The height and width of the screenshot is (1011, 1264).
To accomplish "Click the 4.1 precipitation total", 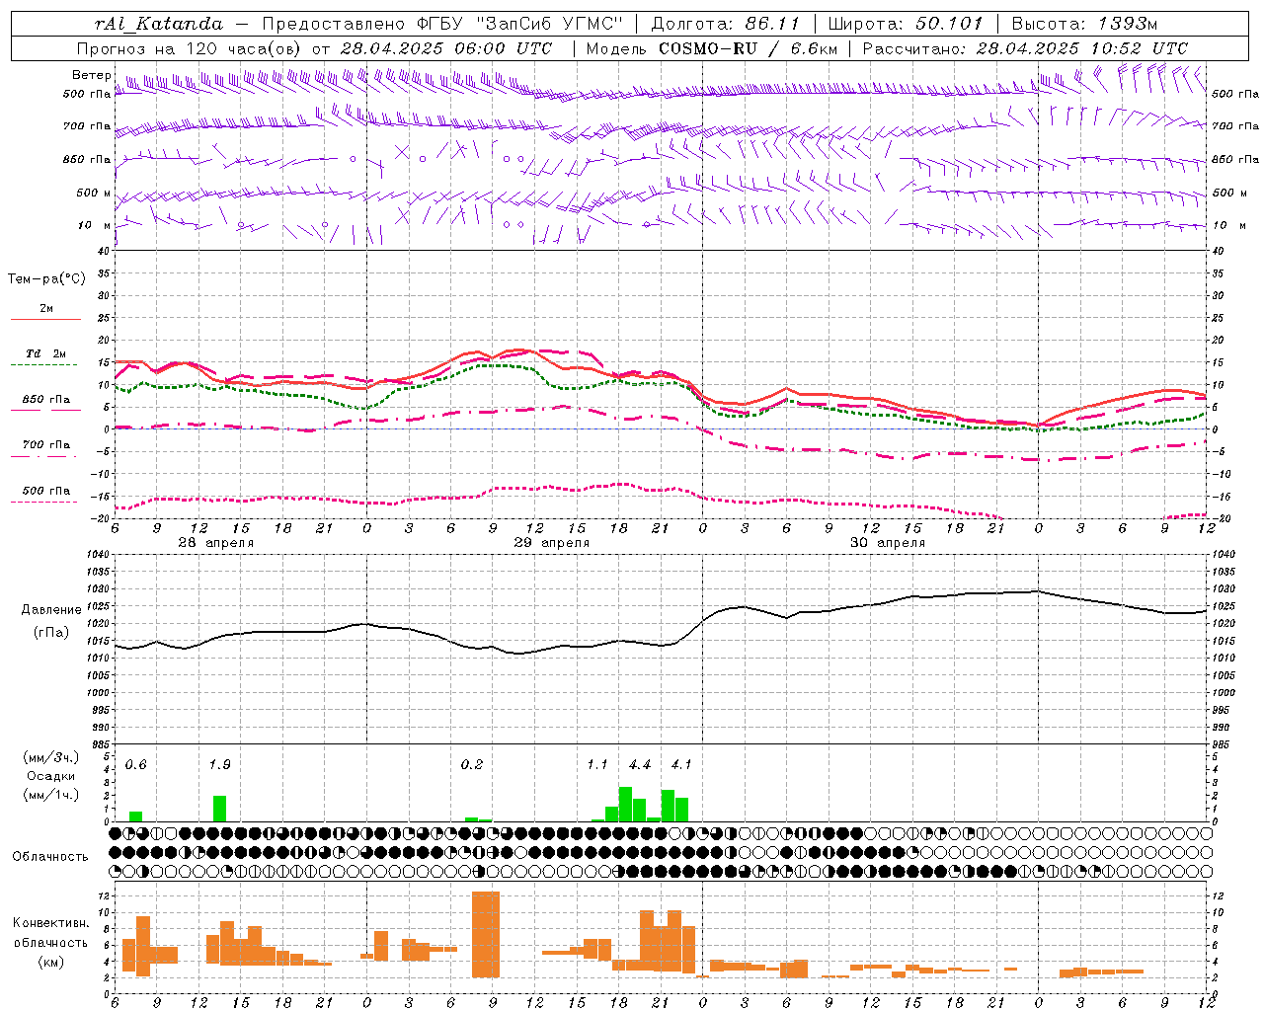I will coord(681,765).
